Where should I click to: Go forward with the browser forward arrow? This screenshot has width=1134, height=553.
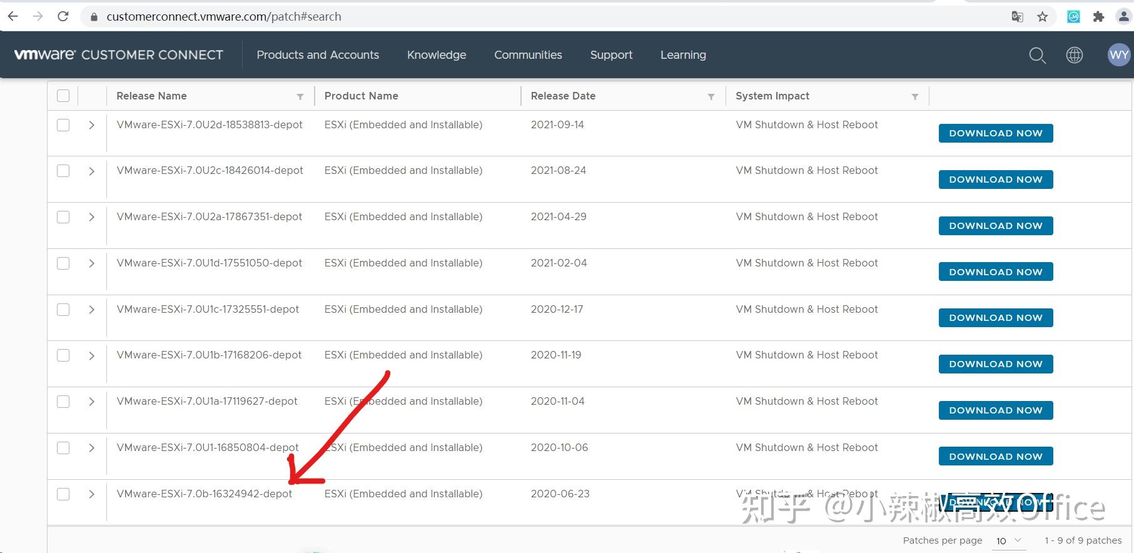click(38, 16)
